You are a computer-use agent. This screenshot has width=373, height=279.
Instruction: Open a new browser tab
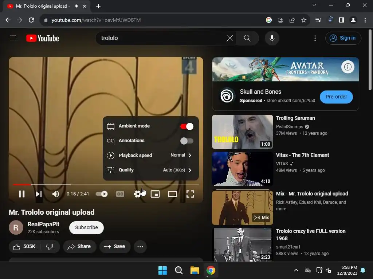point(98,6)
